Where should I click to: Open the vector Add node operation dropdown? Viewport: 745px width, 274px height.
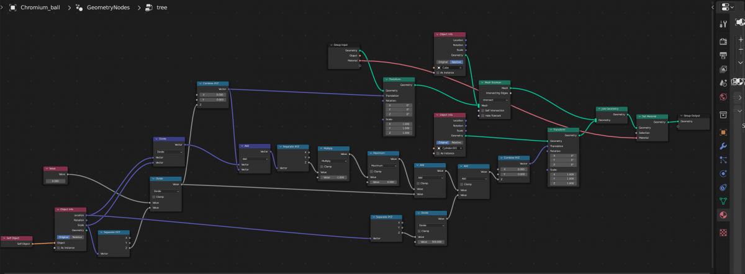click(255, 159)
